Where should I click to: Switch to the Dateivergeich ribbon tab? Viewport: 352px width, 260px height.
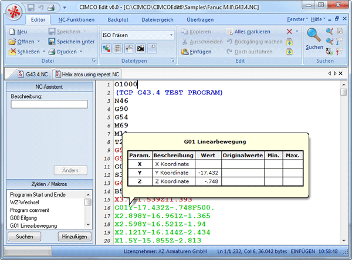point(157,20)
